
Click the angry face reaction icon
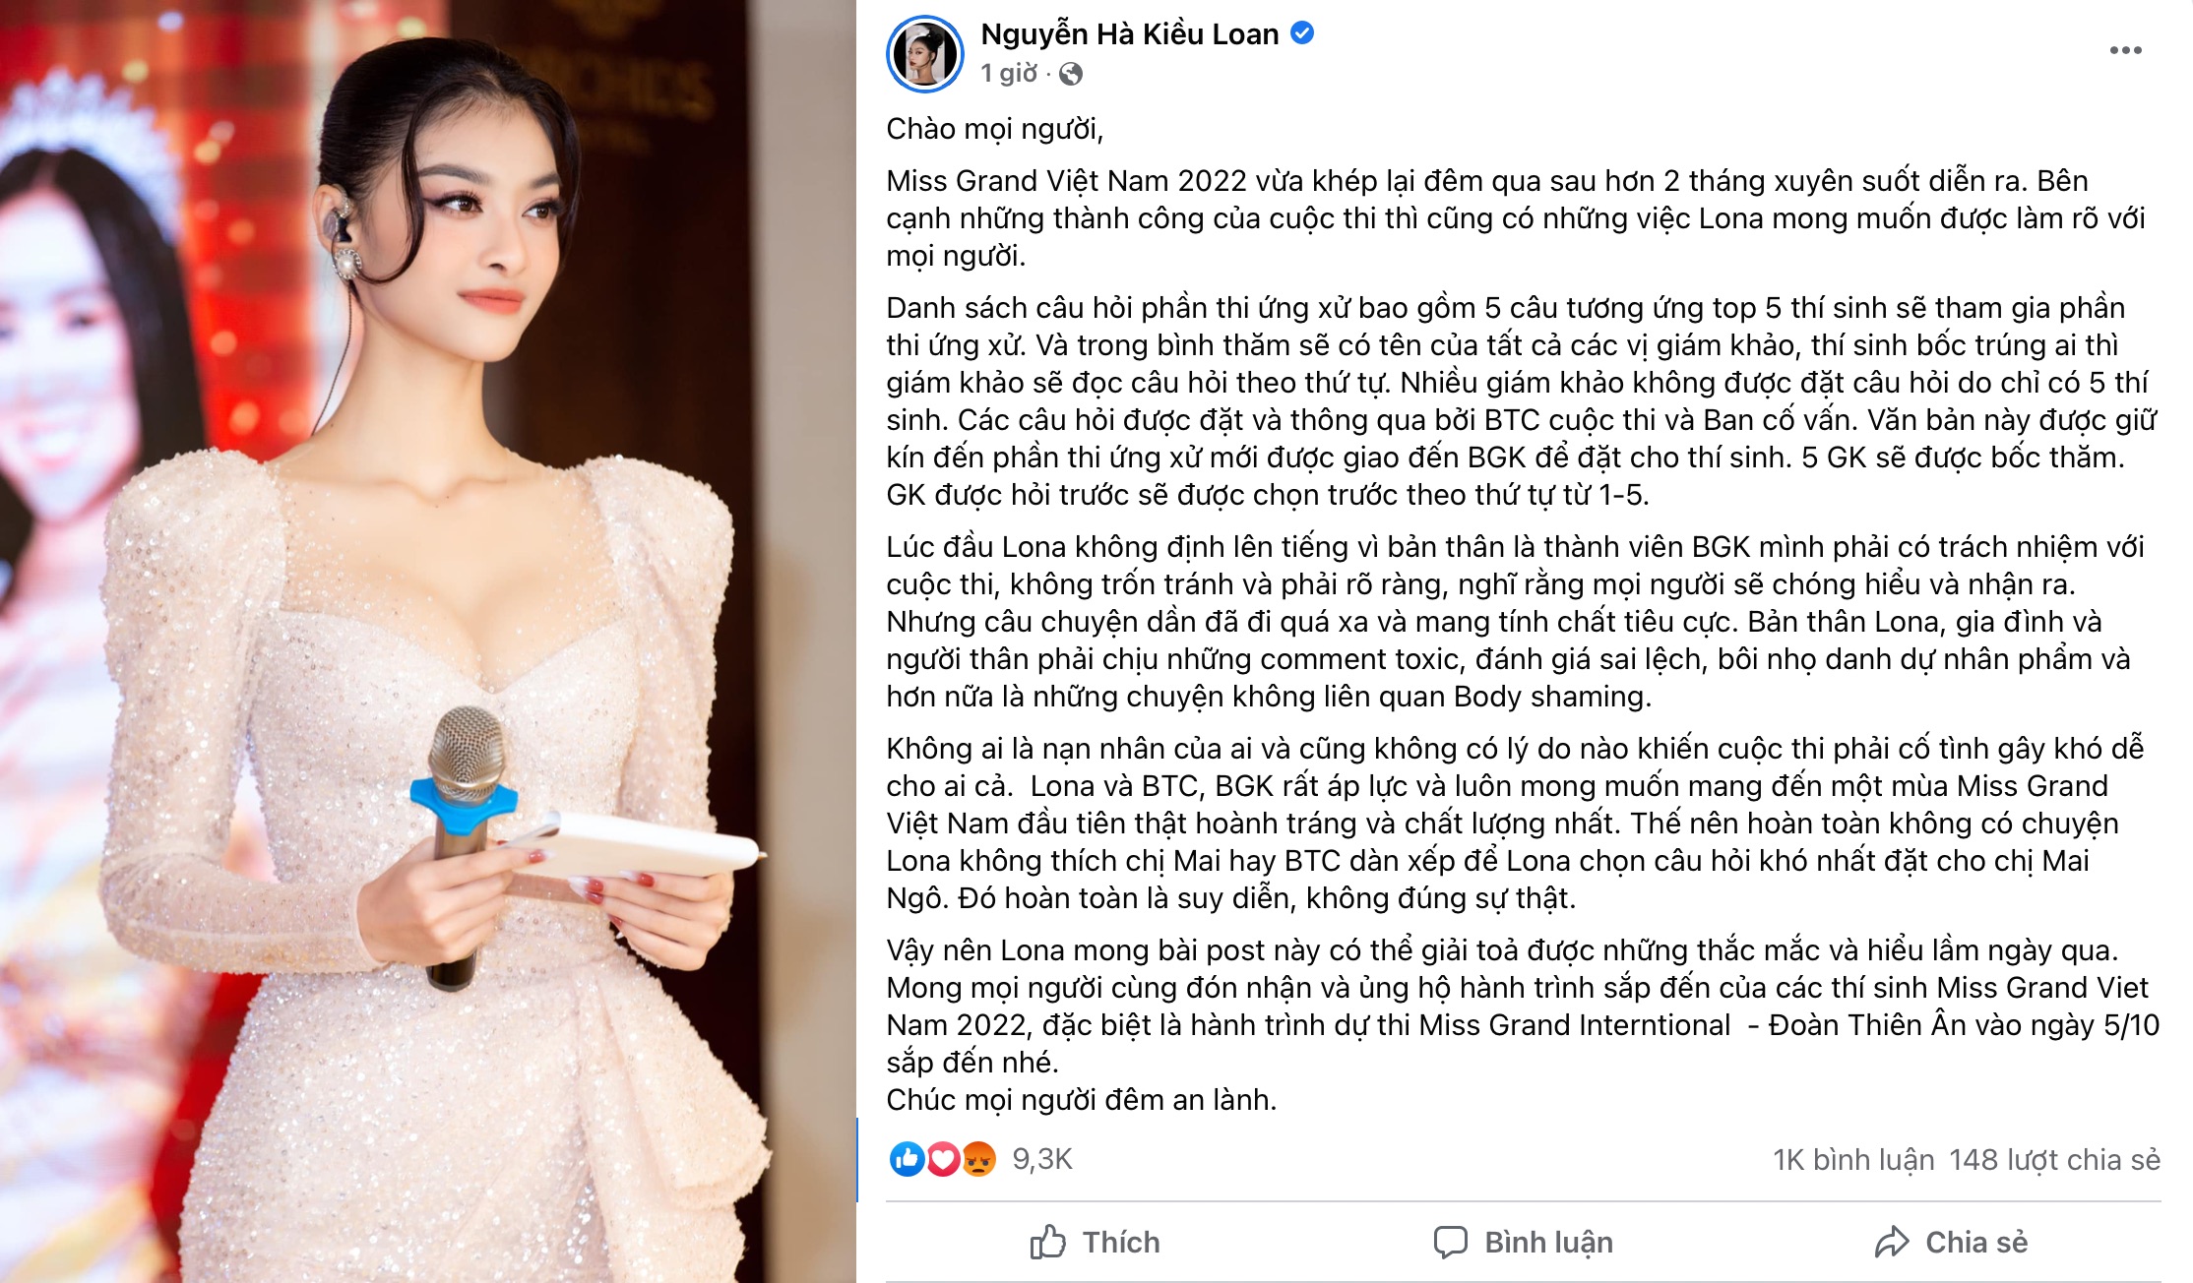point(978,1159)
